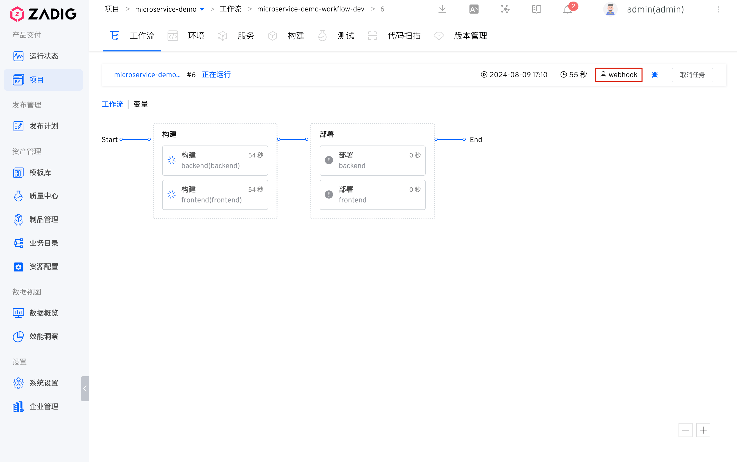
Task: Open 运行状态 in the sidebar
Action: pyautogui.click(x=43, y=56)
